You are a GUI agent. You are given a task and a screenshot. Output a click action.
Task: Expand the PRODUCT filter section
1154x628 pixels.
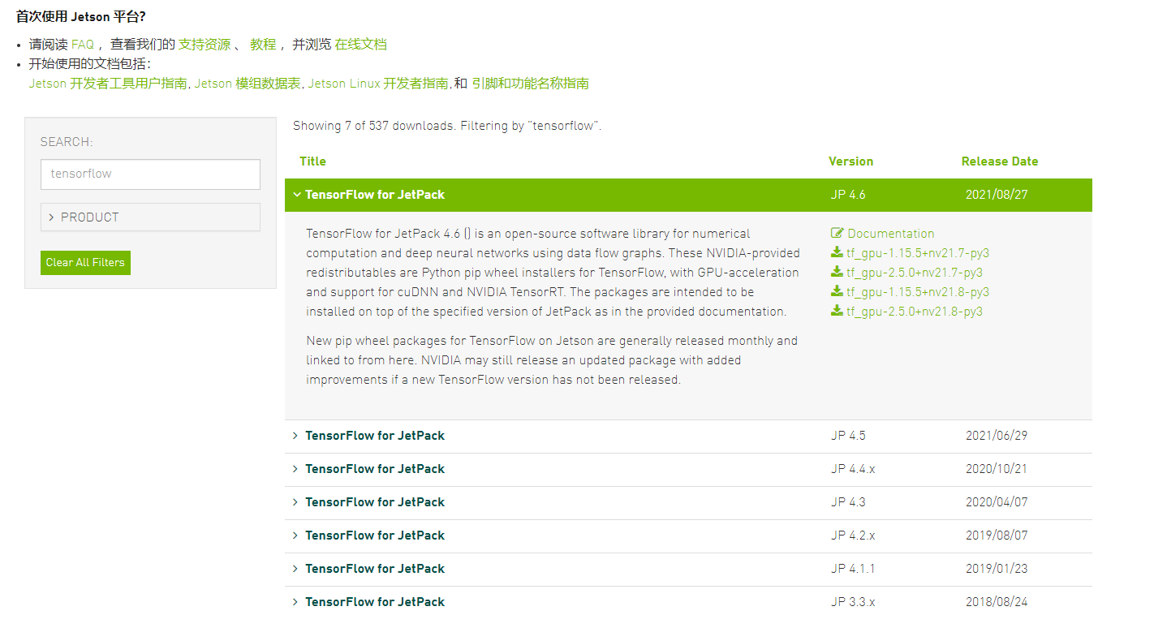click(150, 217)
